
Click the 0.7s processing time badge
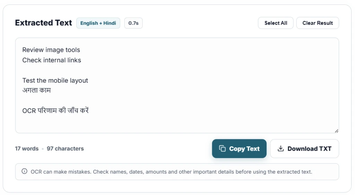point(133,23)
